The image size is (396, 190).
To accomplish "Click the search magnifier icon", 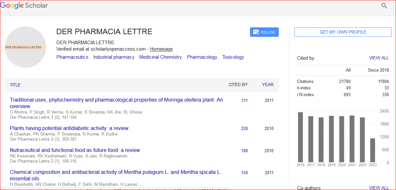I will (384, 6).
